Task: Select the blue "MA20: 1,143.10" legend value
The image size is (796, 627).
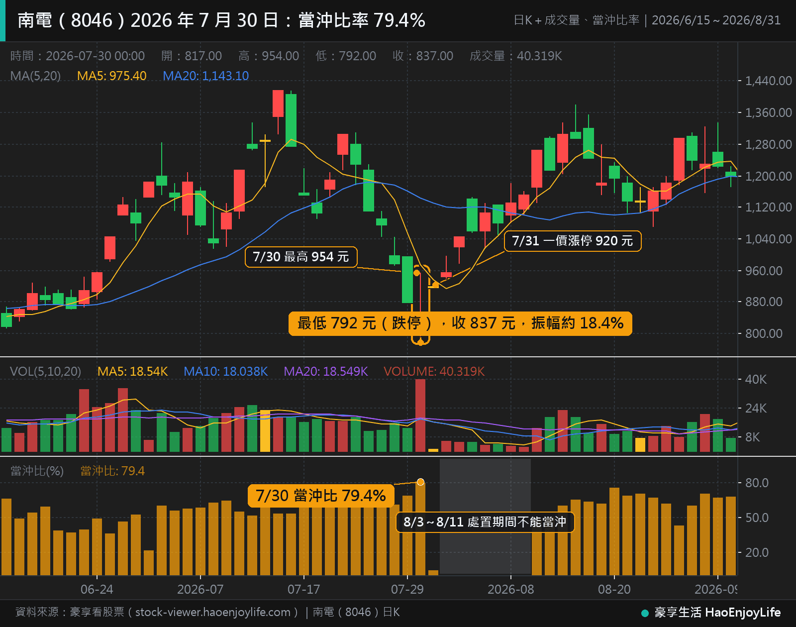Action: [x=206, y=76]
